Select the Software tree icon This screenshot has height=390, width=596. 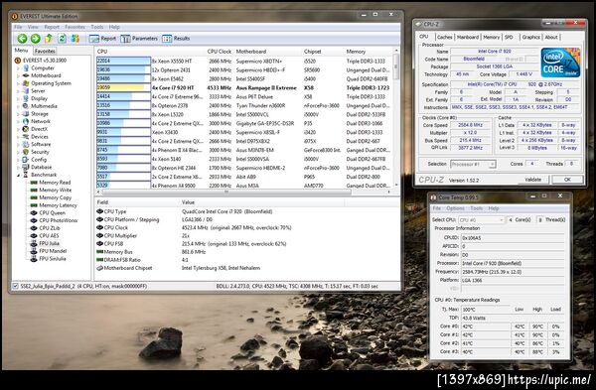(26, 144)
